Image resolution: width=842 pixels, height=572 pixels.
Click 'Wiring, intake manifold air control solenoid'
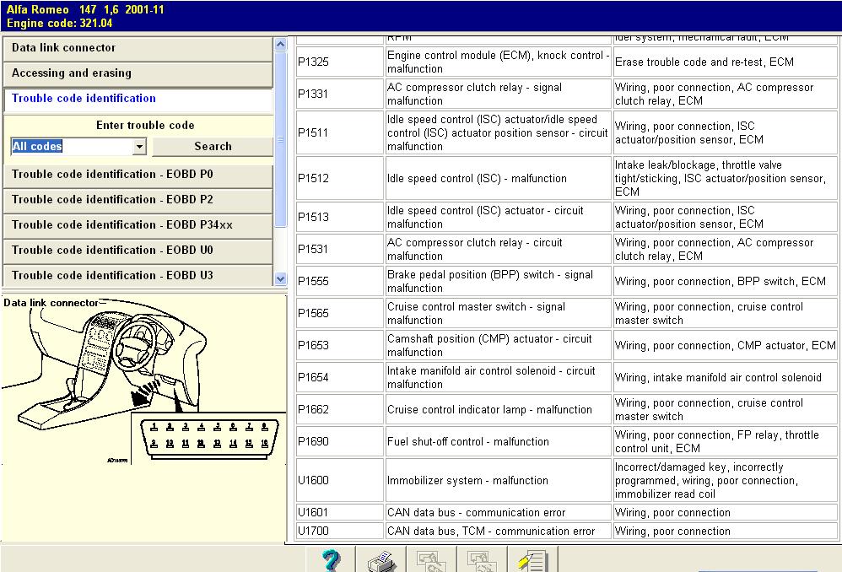[x=725, y=378]
